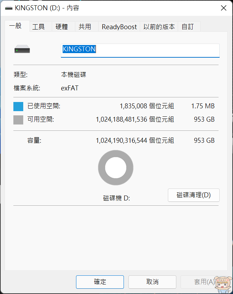Click the disk usage donut chart
The width and height of the screenshot is (233, 294).
(116, 168)
